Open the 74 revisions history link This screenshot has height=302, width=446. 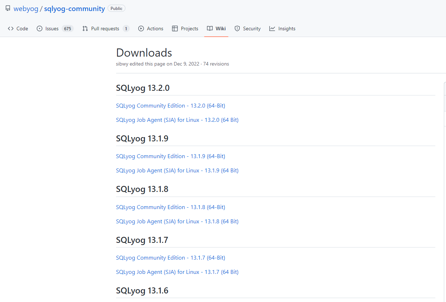click(x=216, y=64)
